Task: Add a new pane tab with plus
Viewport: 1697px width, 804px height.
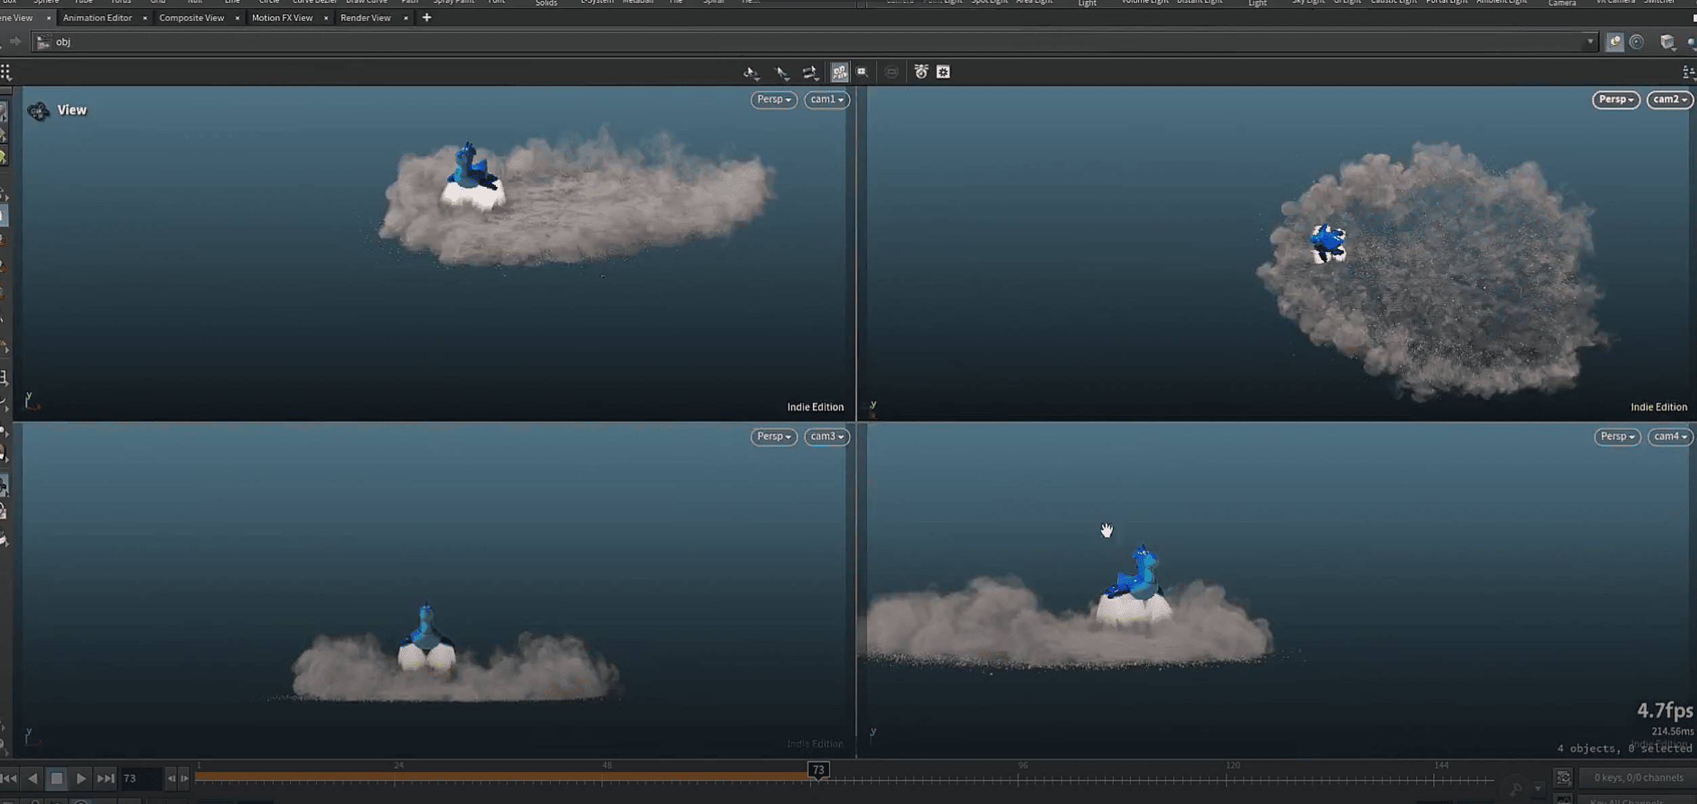Action: [427, 18]
